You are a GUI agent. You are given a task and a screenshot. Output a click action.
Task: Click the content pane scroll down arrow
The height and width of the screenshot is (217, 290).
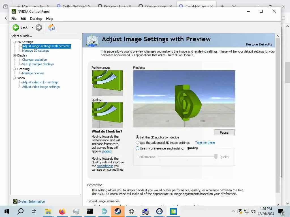(x=278, y=205)
